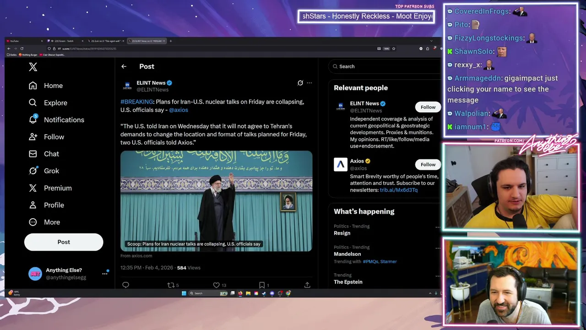This screenshot has width=586, height=330.
Task: Open the Home icon in sidebar
Action: (x=33, y=86)
